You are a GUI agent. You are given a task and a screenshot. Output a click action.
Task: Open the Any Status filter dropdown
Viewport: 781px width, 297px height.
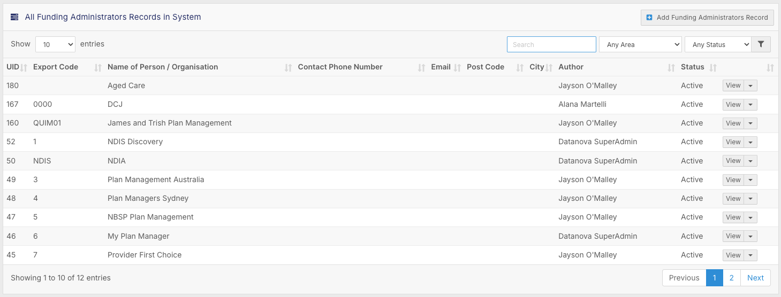point(718,44)
